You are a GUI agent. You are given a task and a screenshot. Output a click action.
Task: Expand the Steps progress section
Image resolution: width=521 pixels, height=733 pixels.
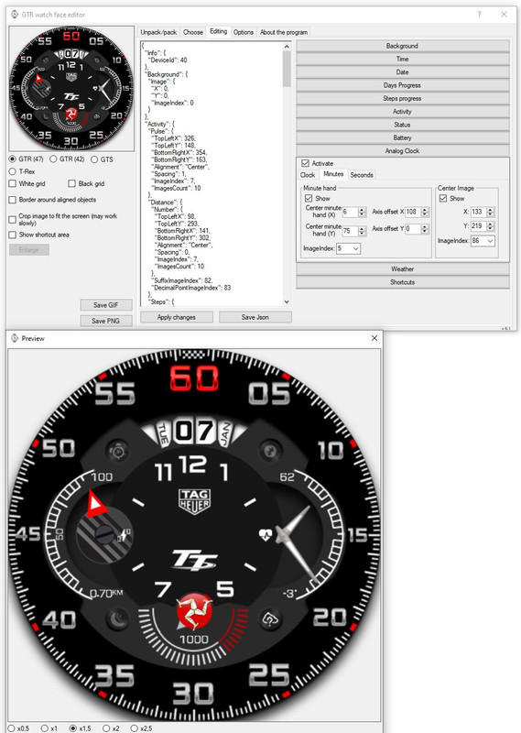pos(402,98)
